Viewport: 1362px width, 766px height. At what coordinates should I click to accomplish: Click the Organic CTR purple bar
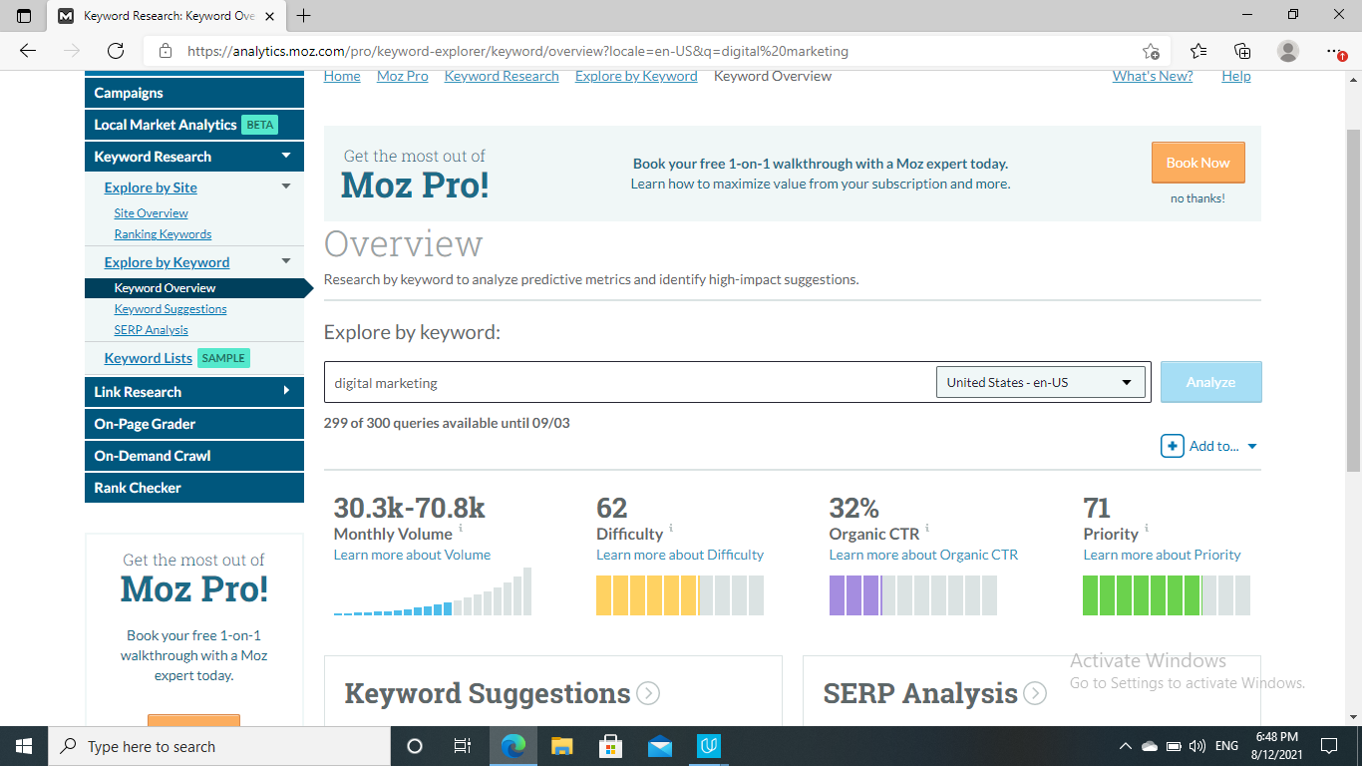(x=913, y=595)
